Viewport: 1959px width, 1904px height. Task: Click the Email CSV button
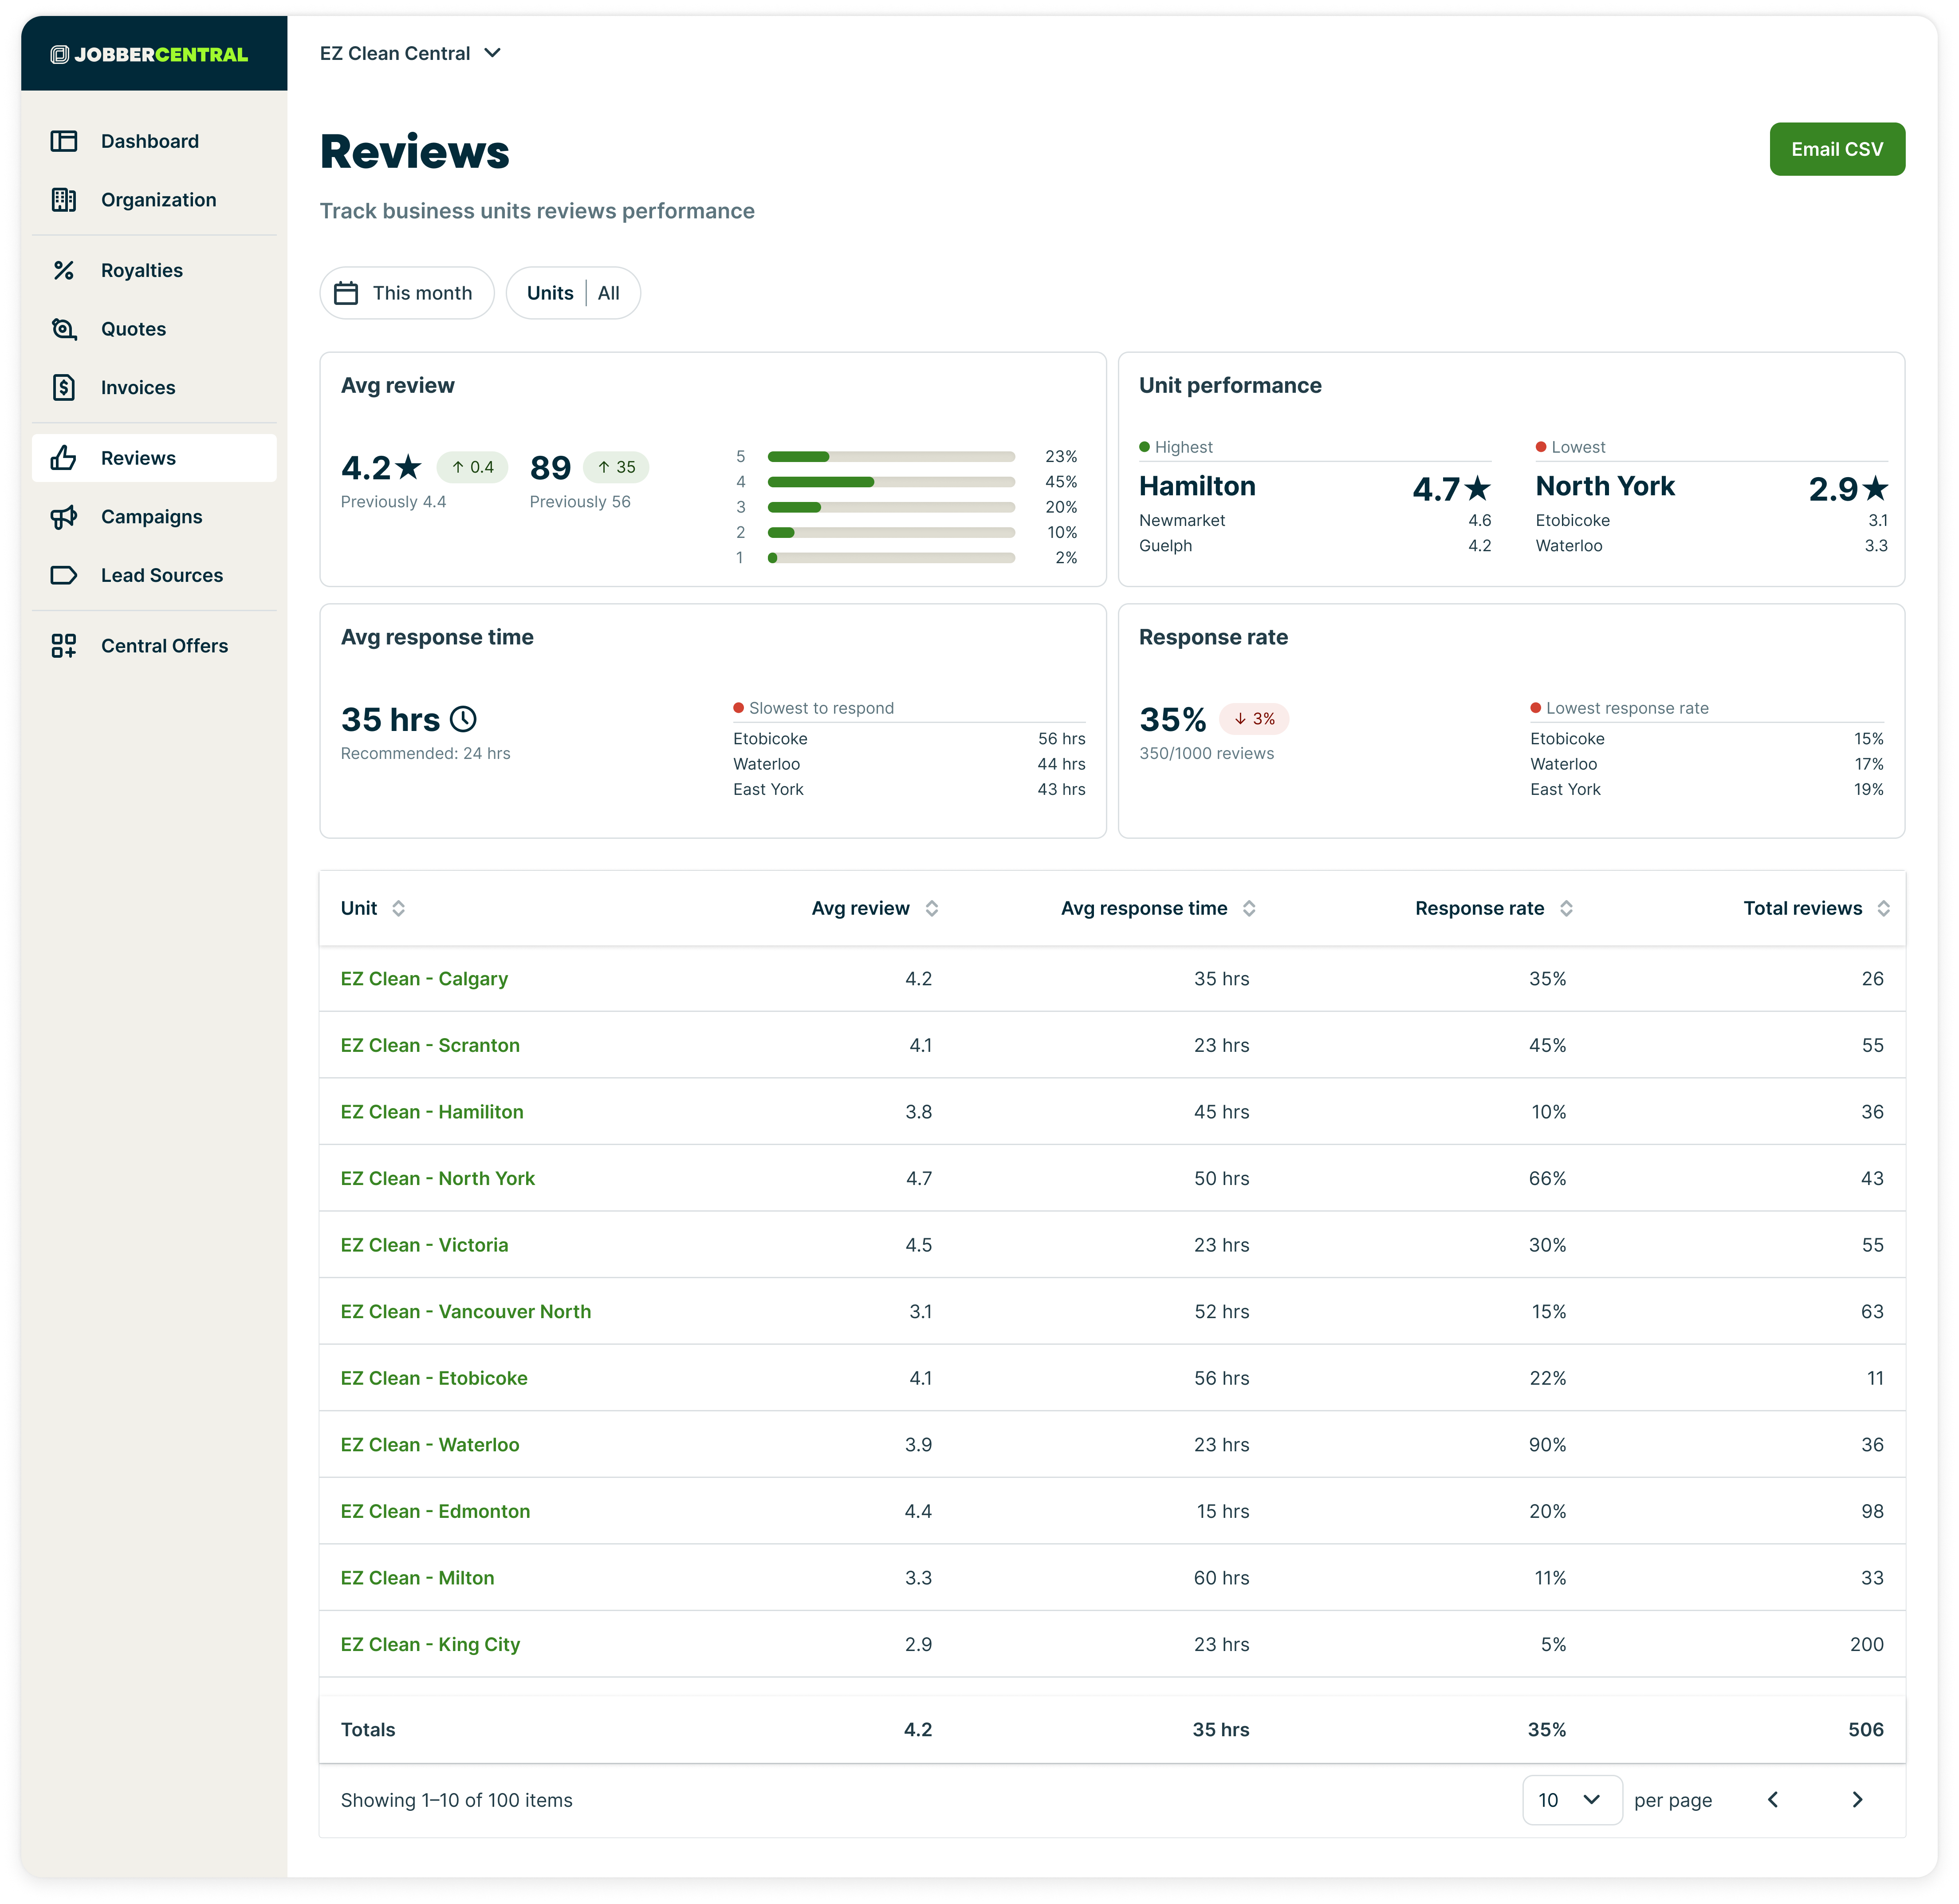tap(1836, 149)
